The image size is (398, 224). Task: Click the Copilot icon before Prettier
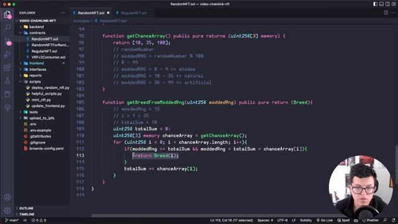356,220
